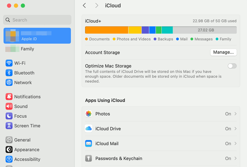Click the Passwords & Keychain 'On' status
The height and width of the screenshot is (167, 247).
click(x=228, y=158)
